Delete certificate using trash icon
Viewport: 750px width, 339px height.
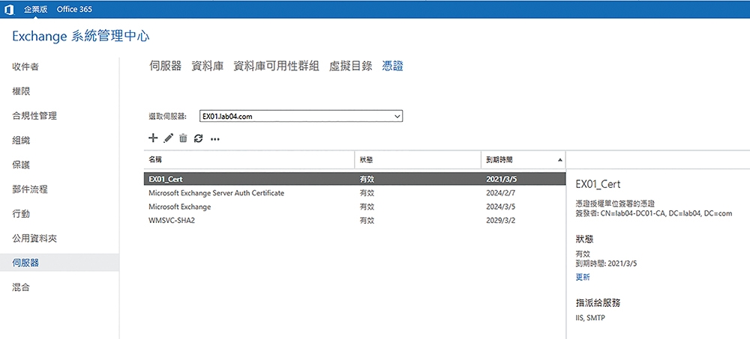point(183,138)
